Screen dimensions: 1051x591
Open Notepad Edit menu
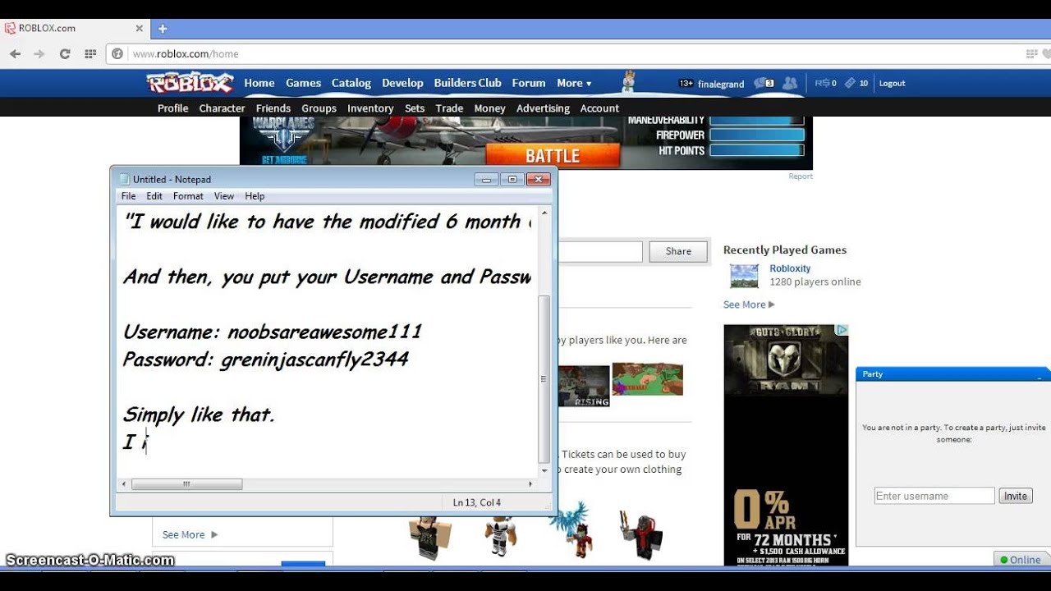pos(154,196)
